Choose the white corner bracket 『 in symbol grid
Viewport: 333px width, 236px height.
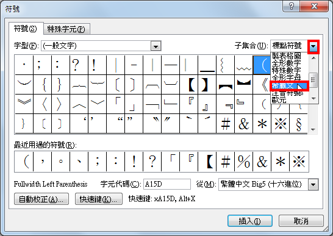click(188, 104)
